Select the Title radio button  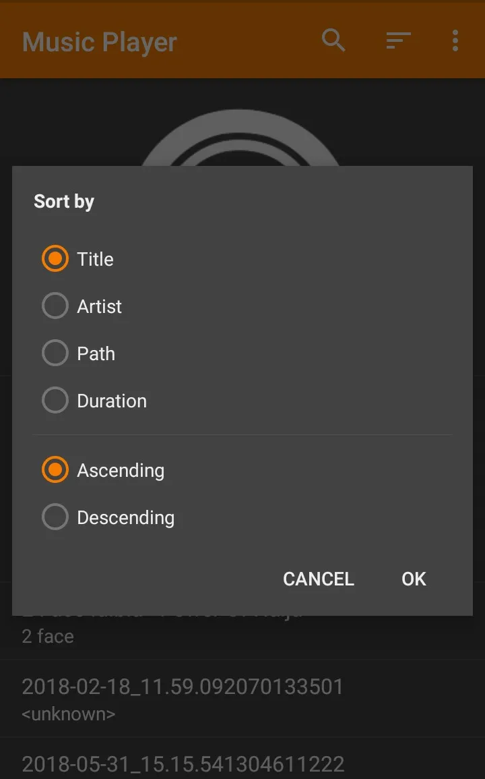[55, 259]
